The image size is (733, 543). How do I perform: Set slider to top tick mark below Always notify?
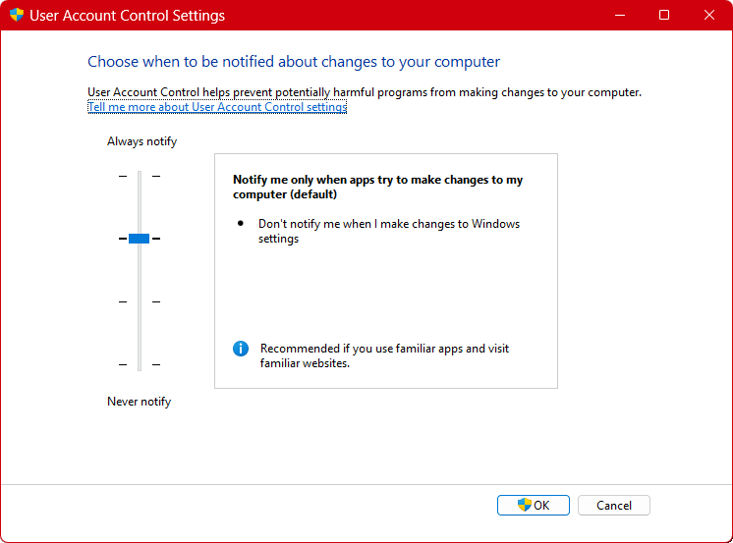coord(140,176)
